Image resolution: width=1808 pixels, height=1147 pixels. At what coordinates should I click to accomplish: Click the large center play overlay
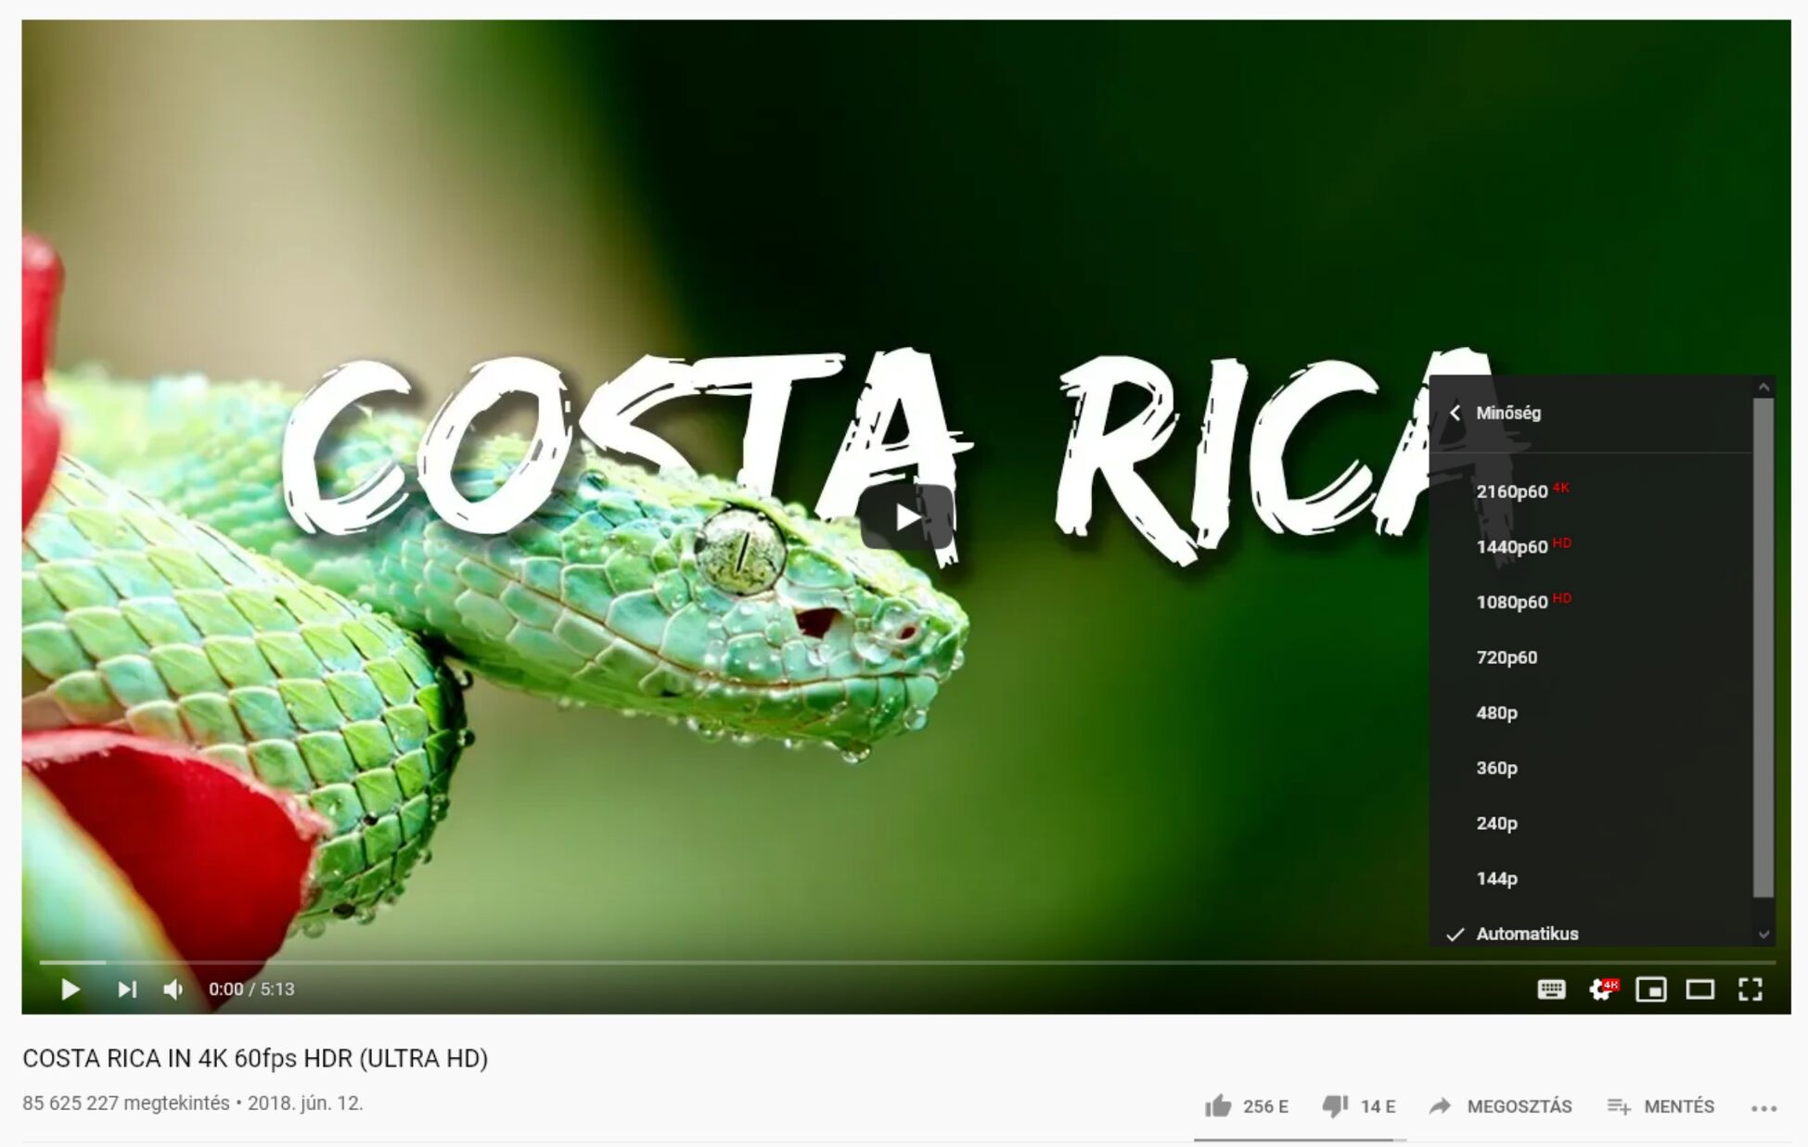click(907, 517)
